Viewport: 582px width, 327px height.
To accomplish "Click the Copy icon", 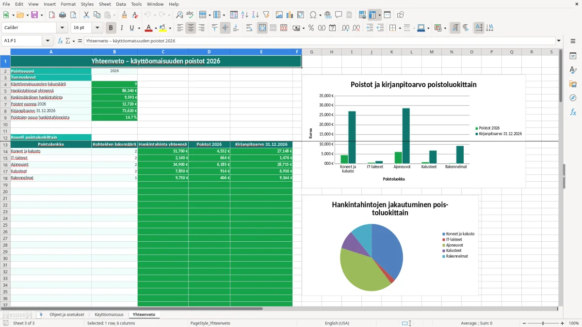I will pyautogui.click(x=97, y=15).
